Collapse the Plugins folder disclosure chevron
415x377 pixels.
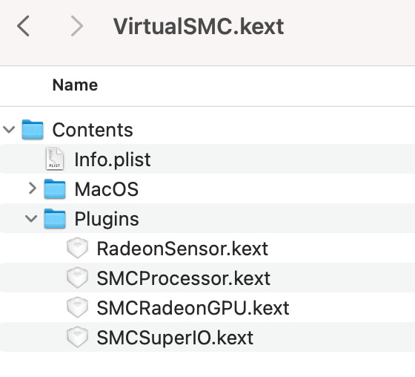(x=31, y=219)
